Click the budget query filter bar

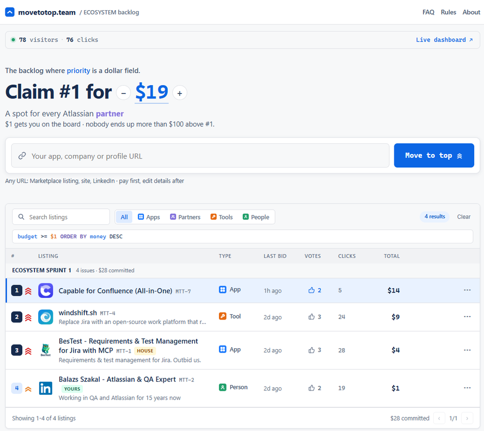243,236
